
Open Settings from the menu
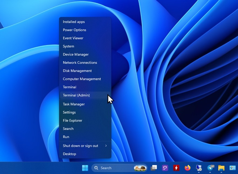click(85, 112)
